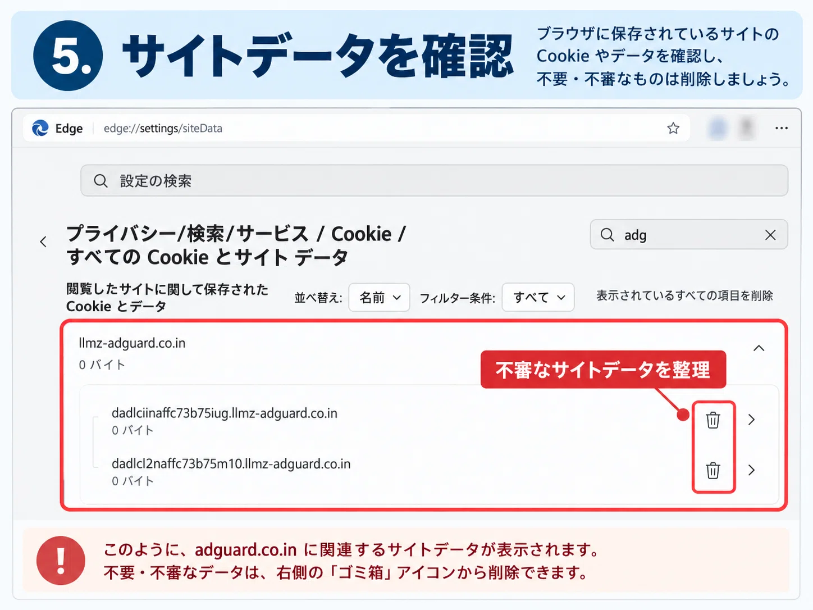Image resolution: width=813 pixels, height=610 pixels.
Task: Open details for dadlciinaffc73b75iug.llmz-adguard.co.in
Action: [752, 420]
